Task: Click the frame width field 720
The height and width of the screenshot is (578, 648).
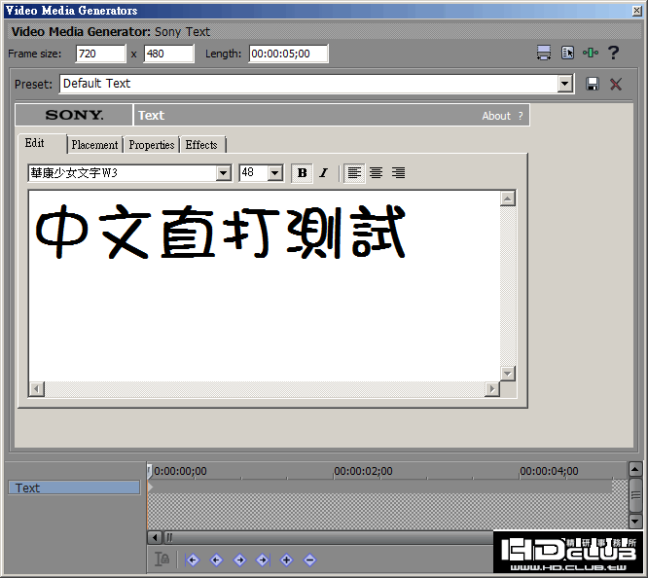Action: click(100, 54)
